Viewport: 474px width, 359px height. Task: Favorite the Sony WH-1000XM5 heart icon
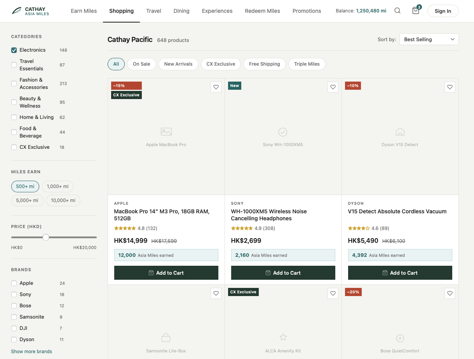[x=333, y=87]
